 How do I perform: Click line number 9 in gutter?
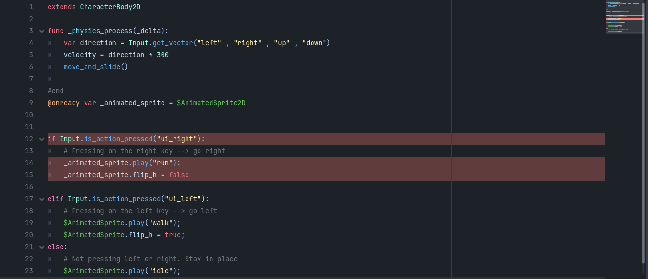pyautogui.click(x=31, y=103)
